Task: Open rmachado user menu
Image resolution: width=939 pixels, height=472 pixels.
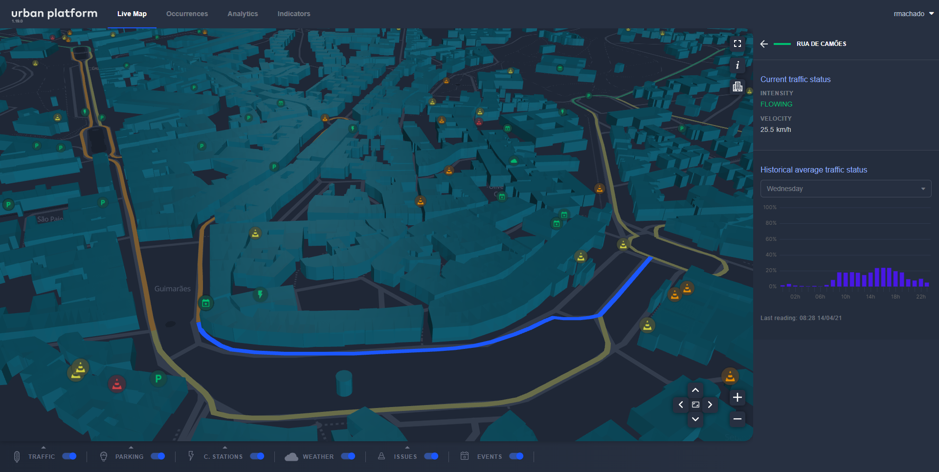Action: 913,14
